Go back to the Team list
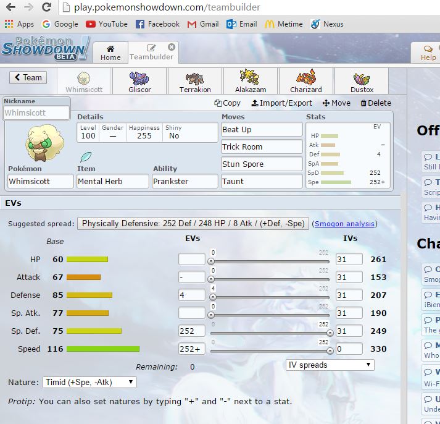 (x=28, y=77)
